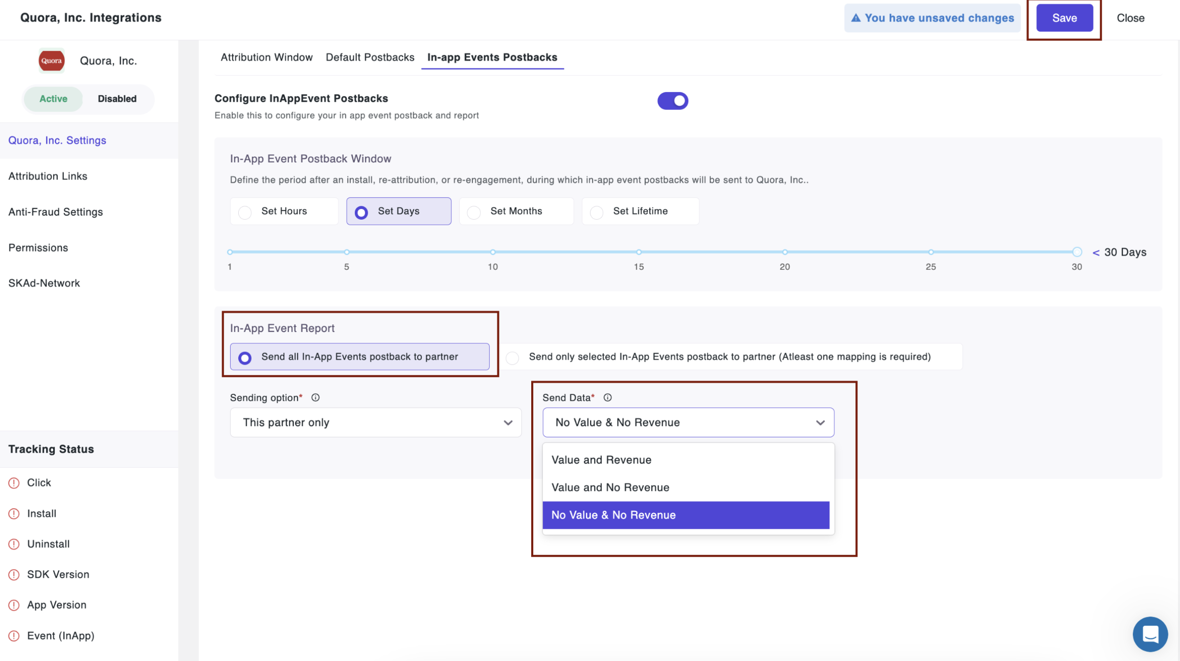Click the 15 mark on the days slider
Screen dimensions: 1180x661
pyautogui.click(x=639, y=252)
